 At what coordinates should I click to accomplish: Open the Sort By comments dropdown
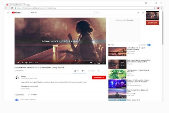click(x=33, y=95)
